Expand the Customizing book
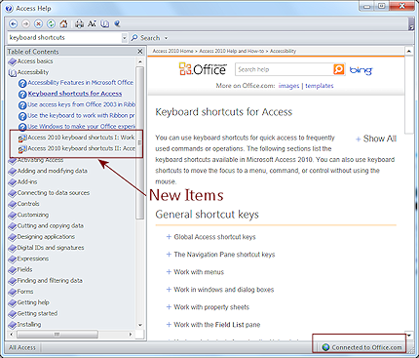This screenshot has width=419, height=358. pos(28,215)
